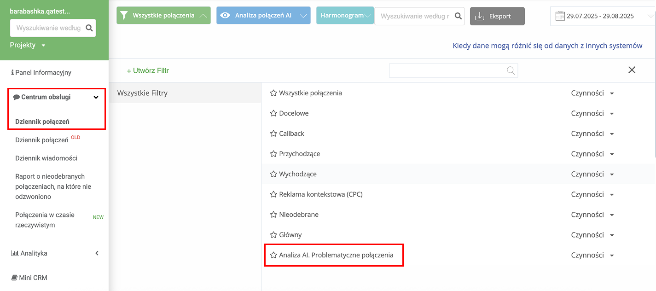656x291 pixels.
Task: Collapse the Wszystkie połączenia filter button
Action: click(163, 15)
